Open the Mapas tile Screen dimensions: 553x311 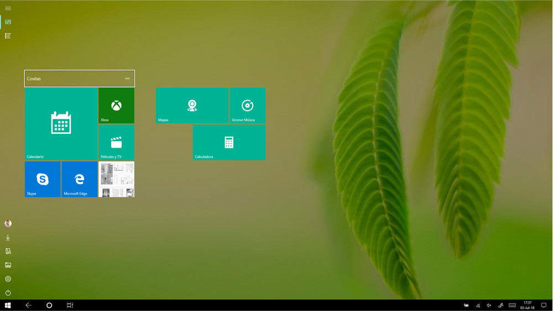click(x=192, y=106)
